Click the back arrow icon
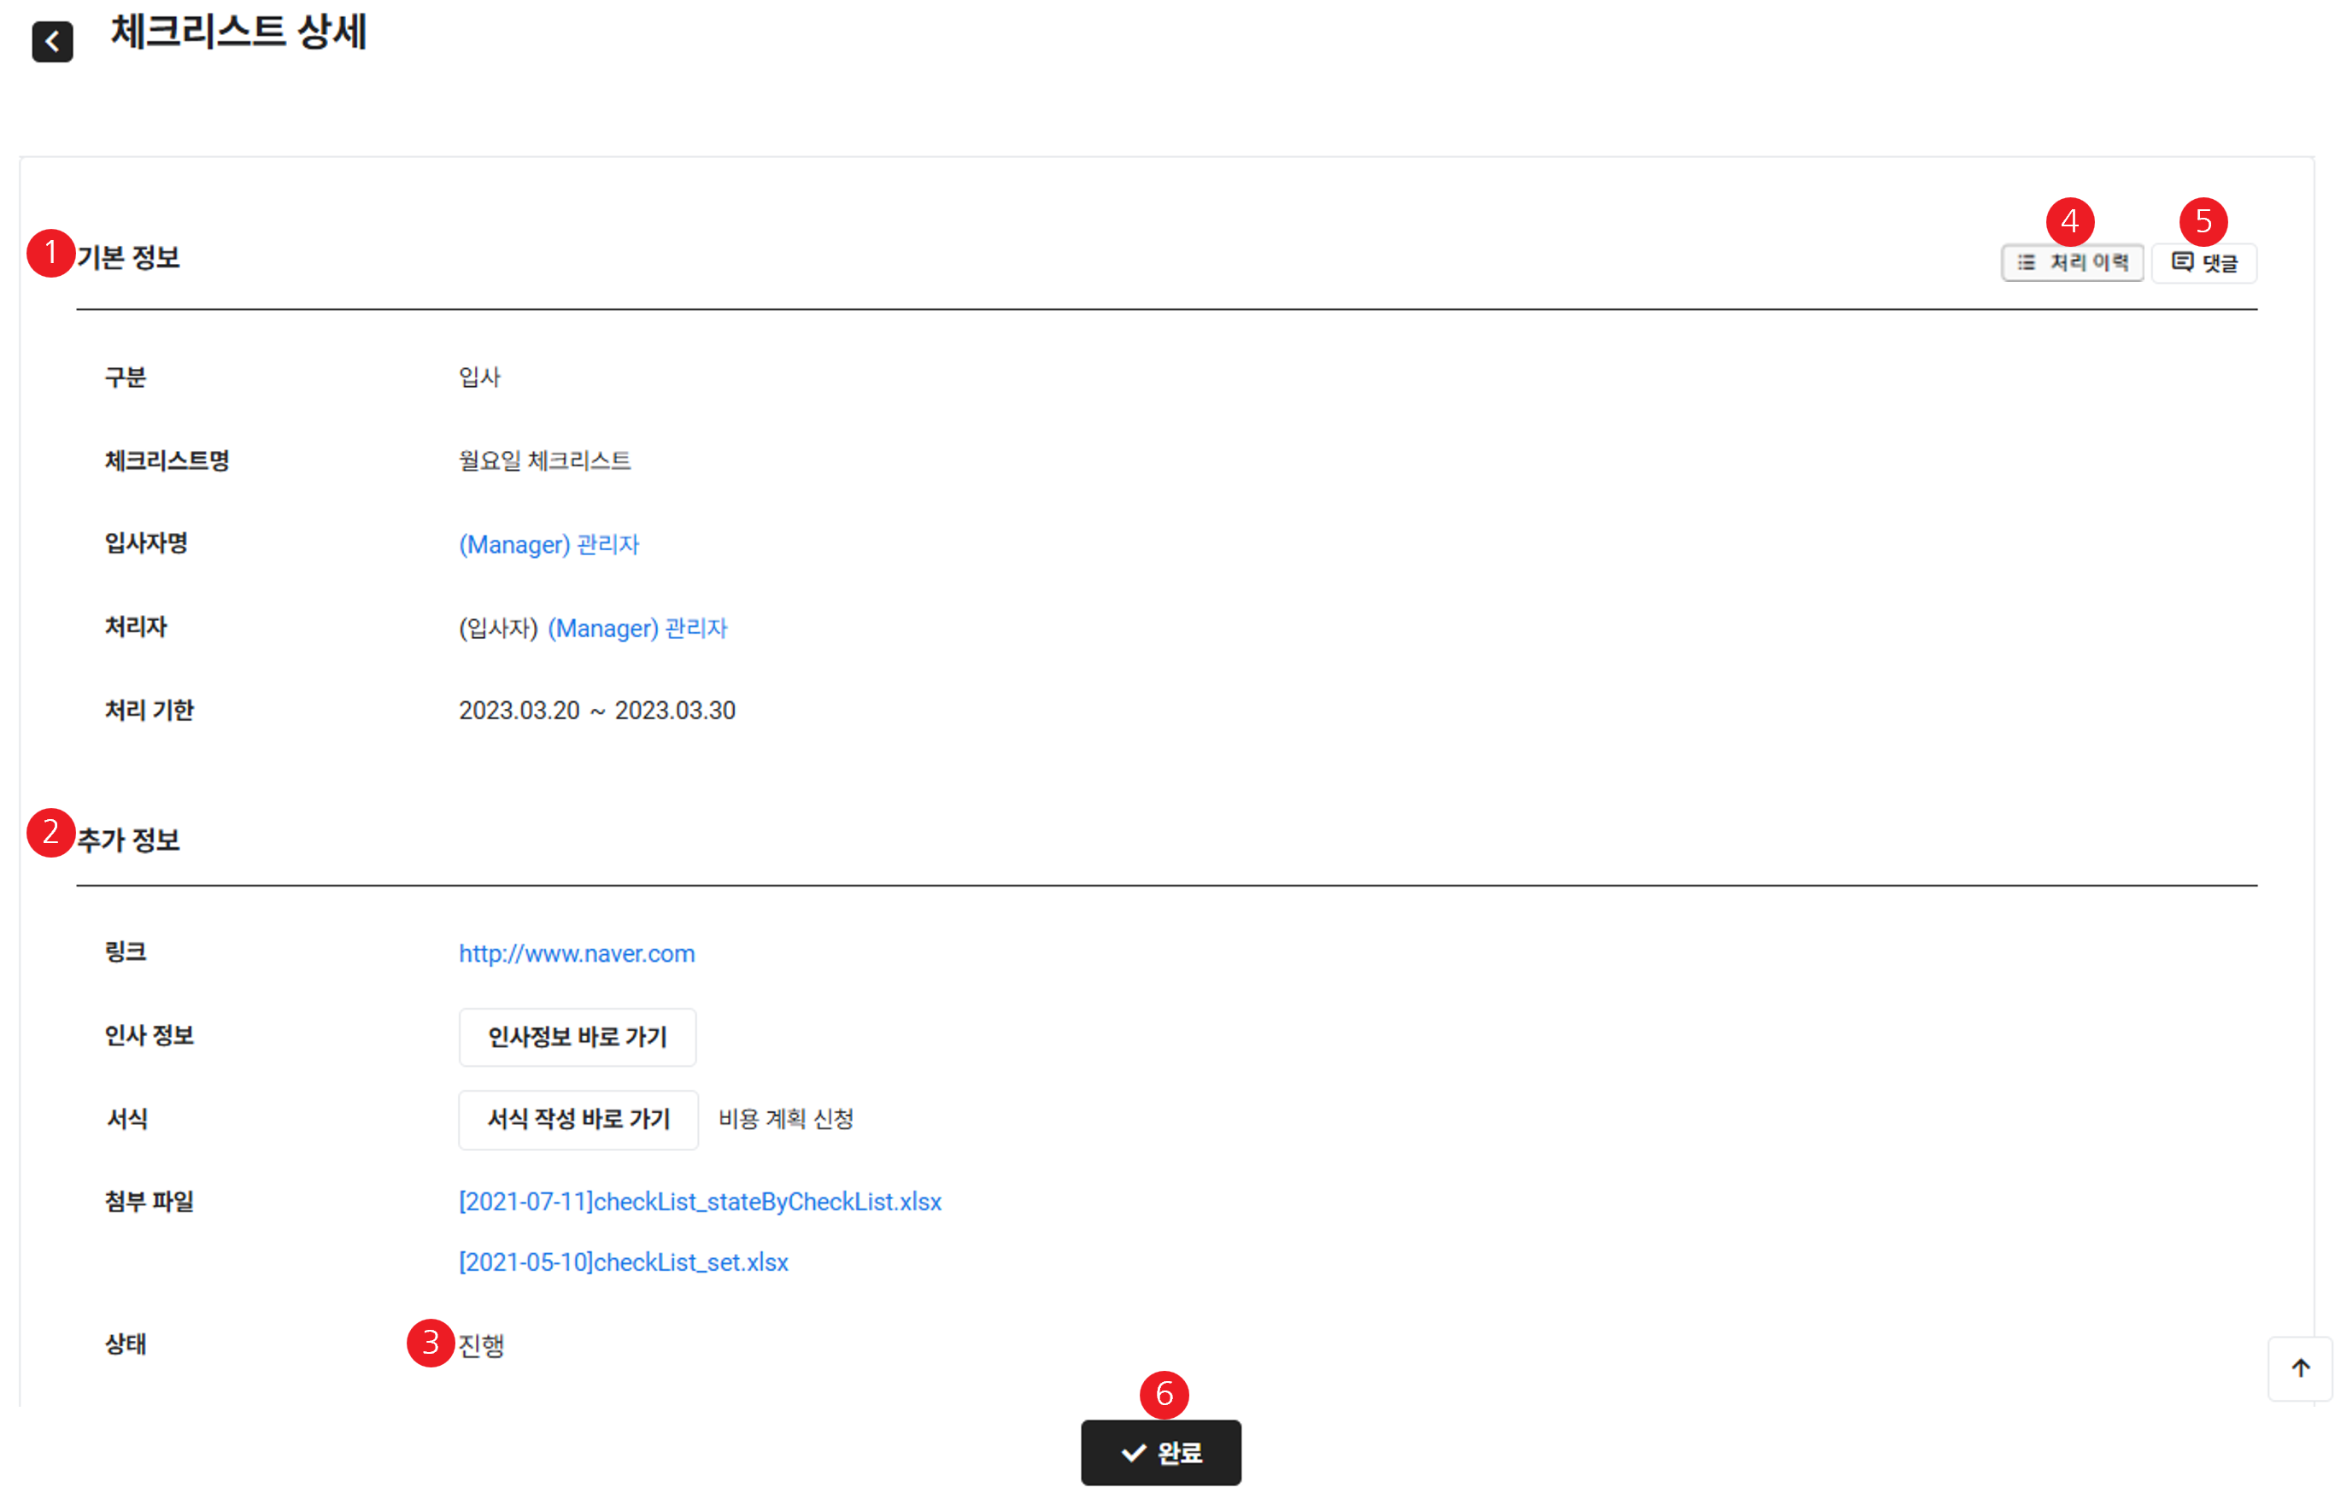 pos(53,42)
